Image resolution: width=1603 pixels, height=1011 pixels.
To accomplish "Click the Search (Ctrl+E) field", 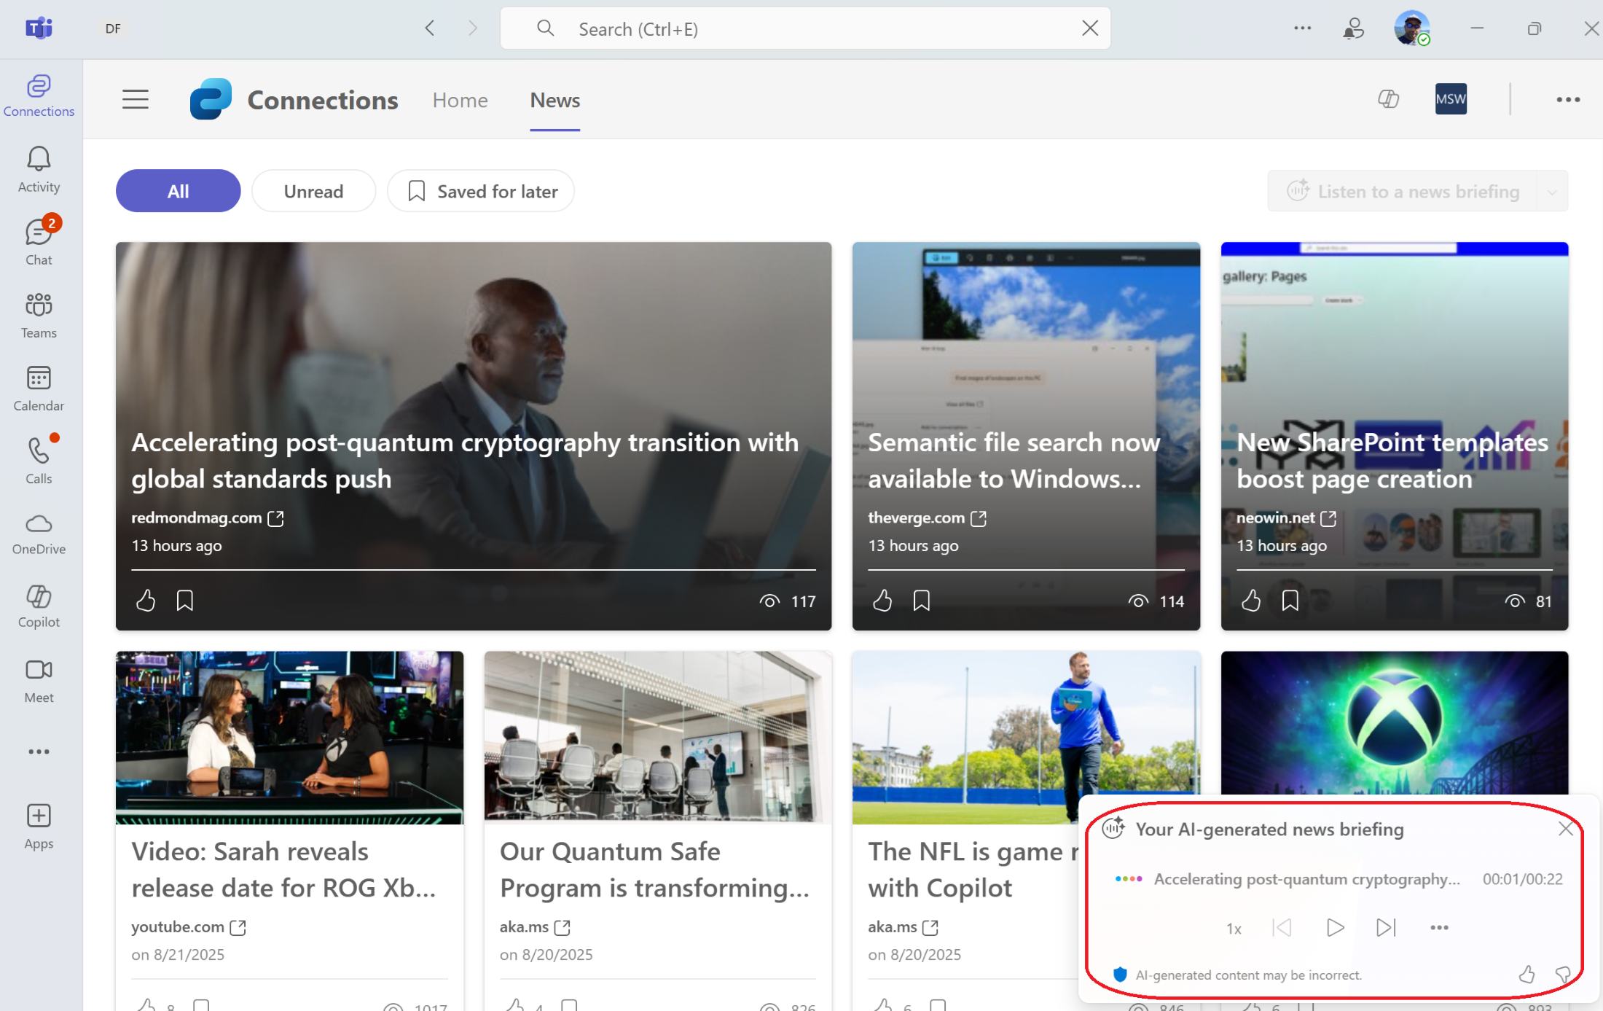I will (x=805, y=28).
